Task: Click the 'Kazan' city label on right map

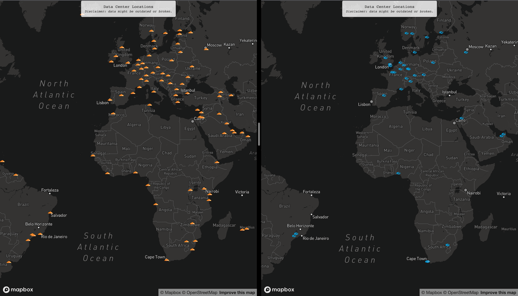Action: tap(491, 46)
